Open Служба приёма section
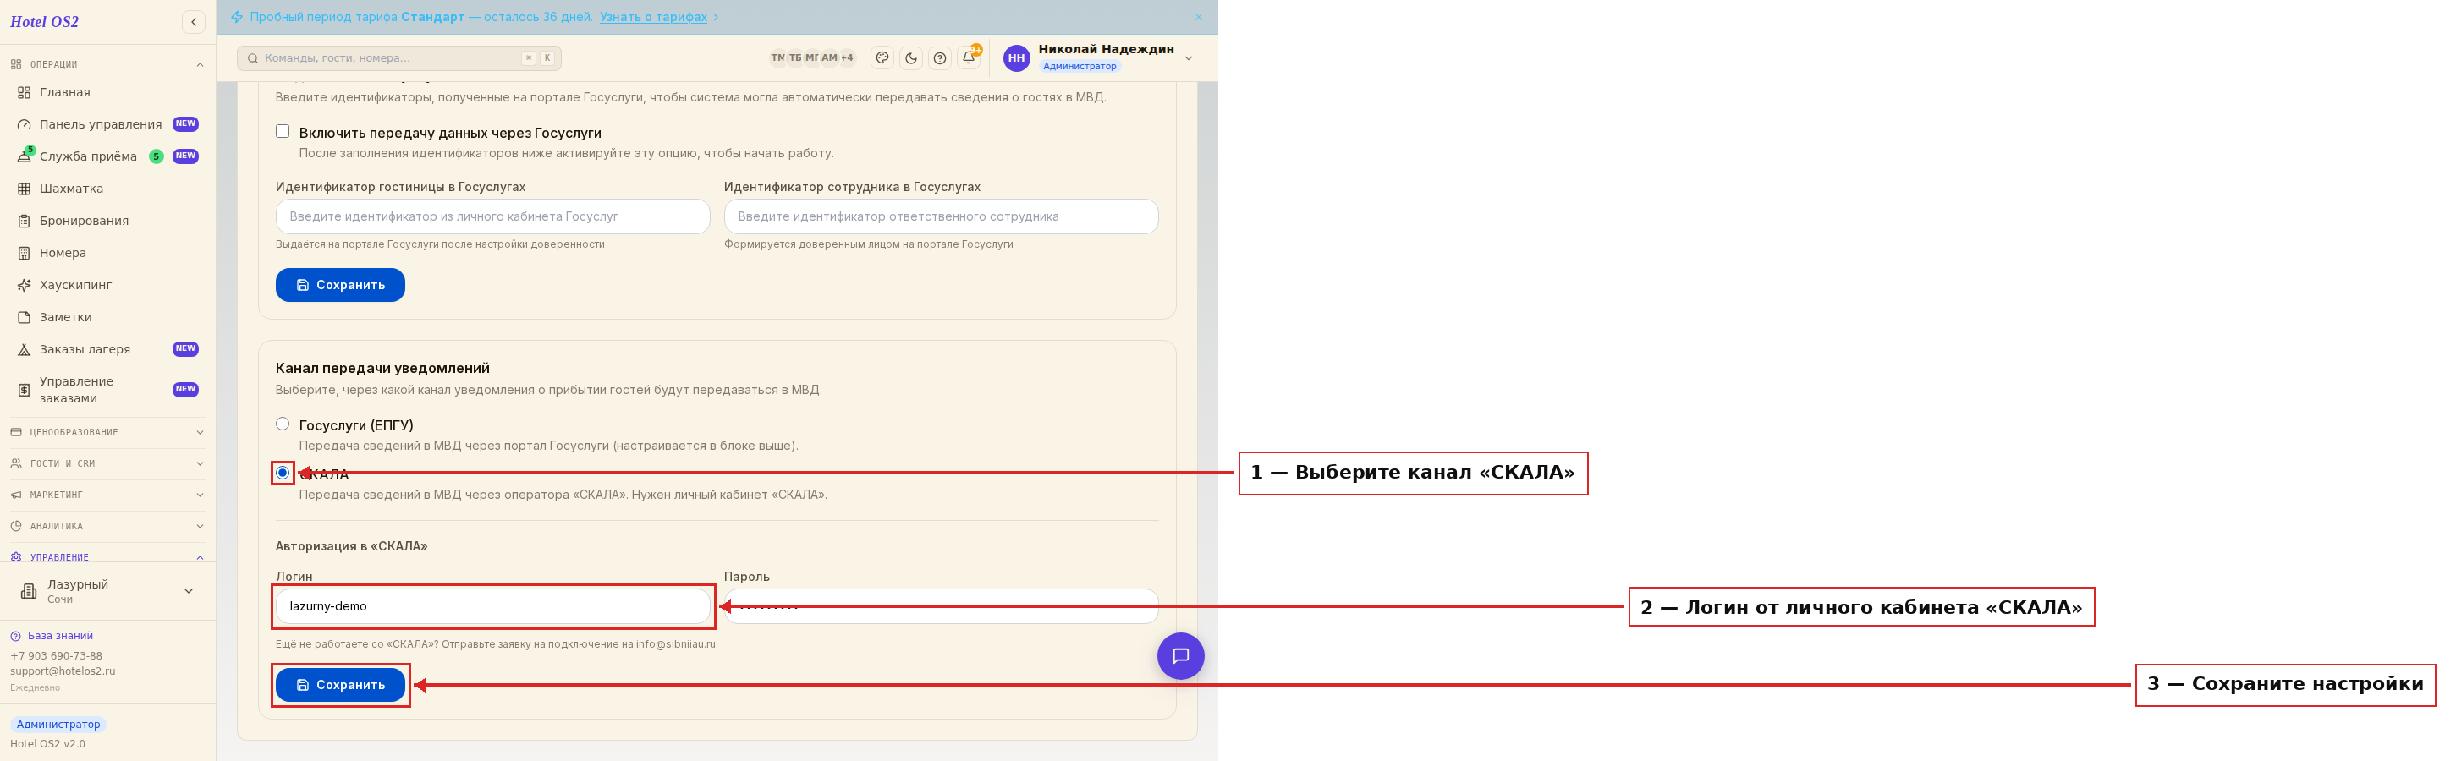2456x761 pixels. click(x=107, y=156)
